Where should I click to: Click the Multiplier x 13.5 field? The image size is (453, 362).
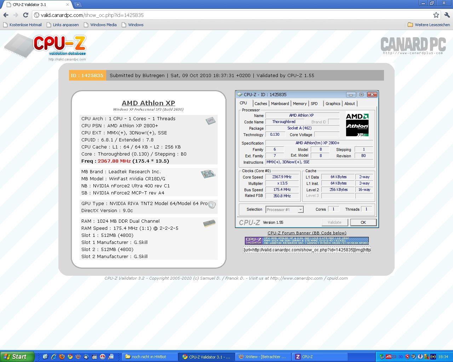click(282, 183)
